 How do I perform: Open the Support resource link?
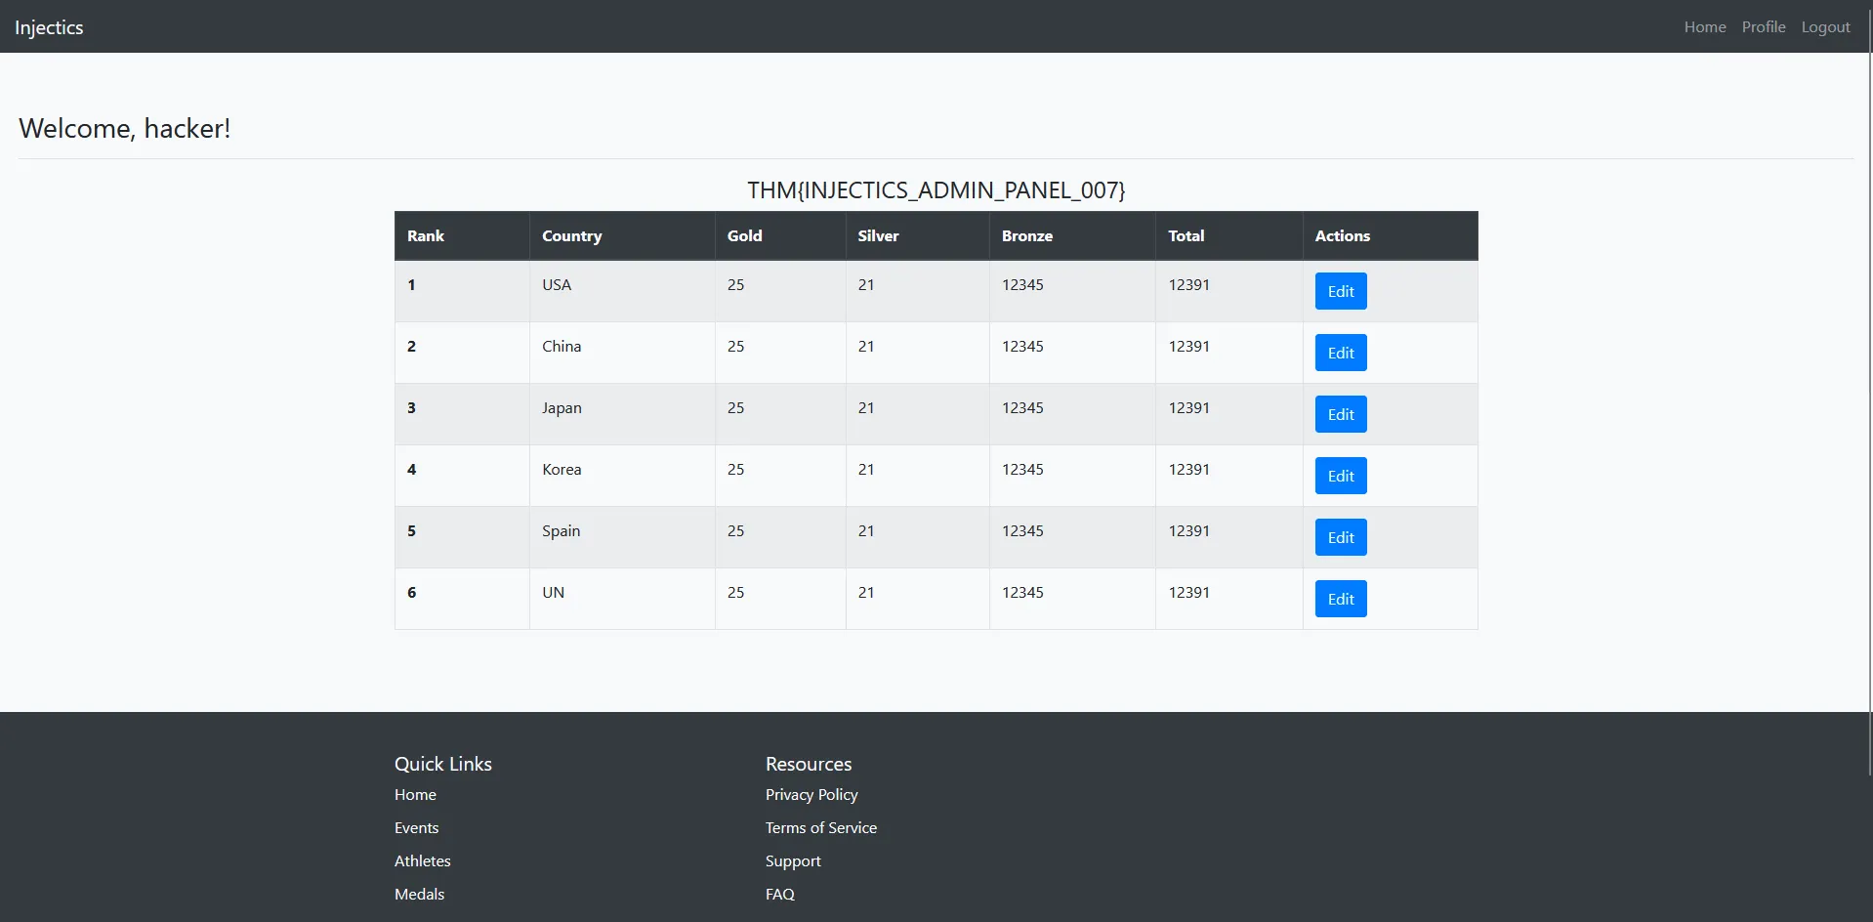[793, 860]
